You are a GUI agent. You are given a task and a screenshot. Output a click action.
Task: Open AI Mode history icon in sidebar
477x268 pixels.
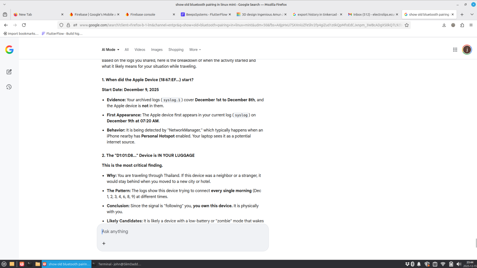click(9, 87)
